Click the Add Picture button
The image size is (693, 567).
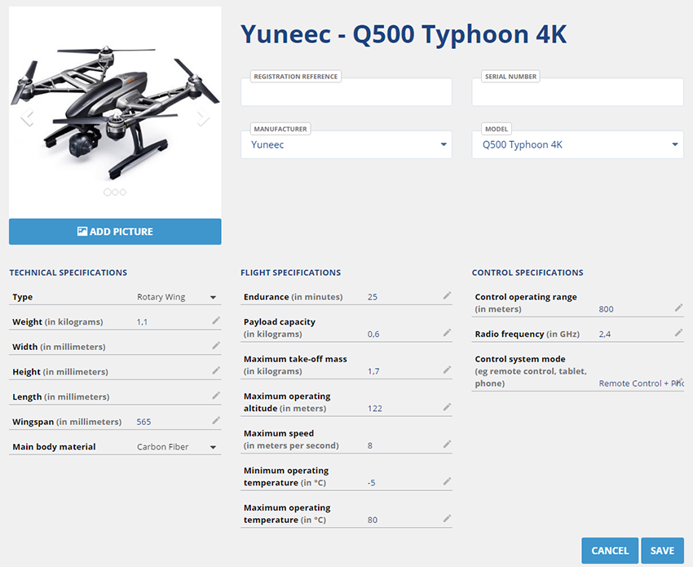click(x=115, y=232)
